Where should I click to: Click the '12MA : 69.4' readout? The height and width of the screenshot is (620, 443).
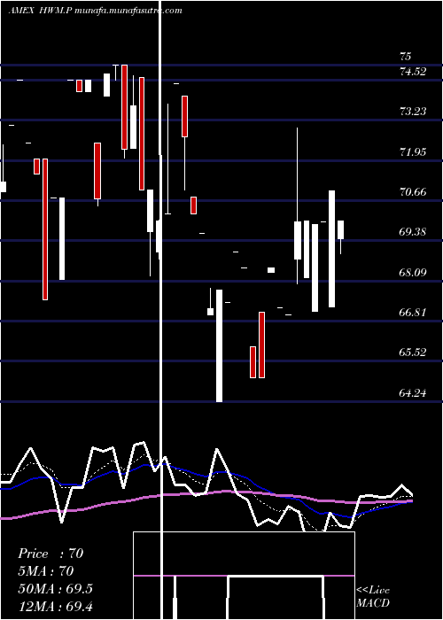point(55,606)
